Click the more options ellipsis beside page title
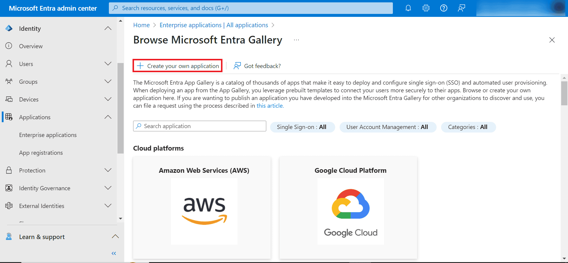568x263 pixels. [296, 40]
